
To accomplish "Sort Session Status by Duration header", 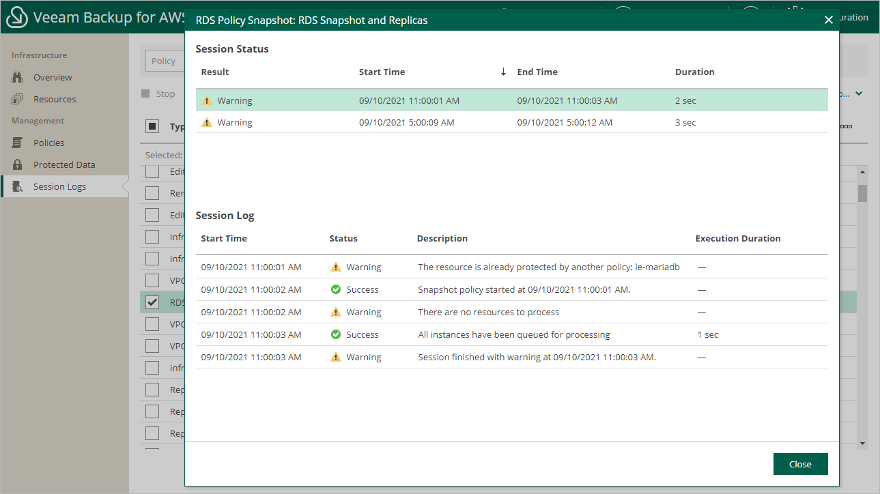I will [695, 72].
